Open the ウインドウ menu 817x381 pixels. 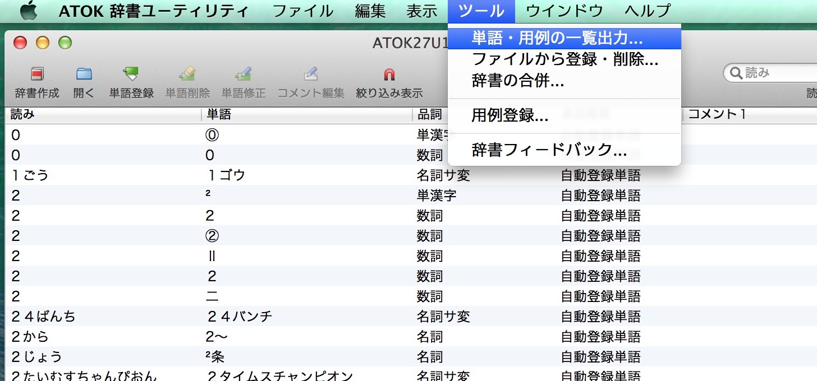tap(564, 11)
